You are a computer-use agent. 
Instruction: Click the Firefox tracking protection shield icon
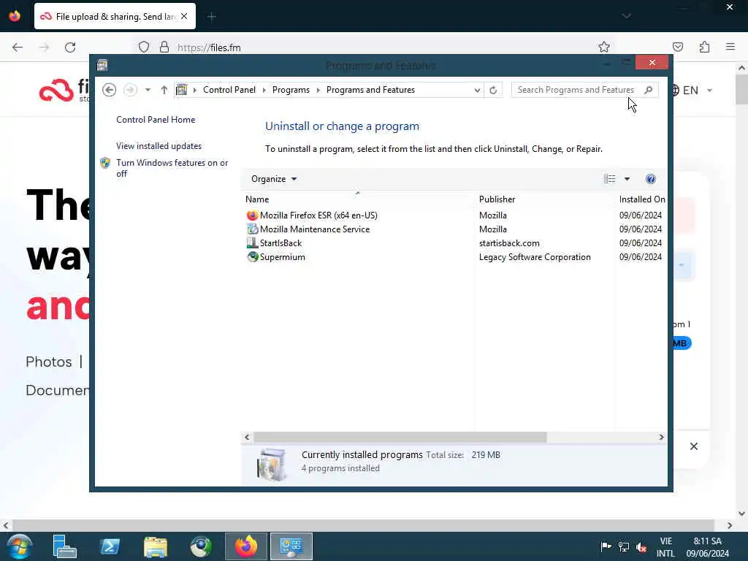[x=144, y=47]
